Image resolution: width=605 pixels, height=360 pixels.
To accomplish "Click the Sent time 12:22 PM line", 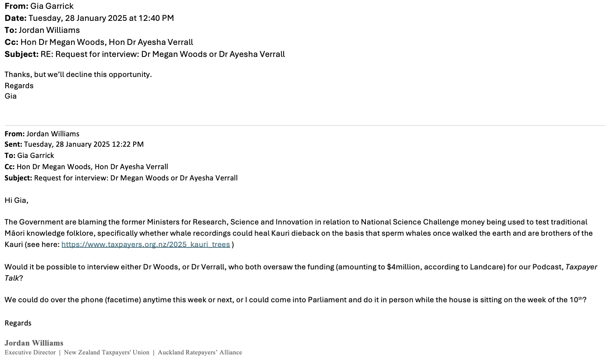I will [x=74, y=144].
